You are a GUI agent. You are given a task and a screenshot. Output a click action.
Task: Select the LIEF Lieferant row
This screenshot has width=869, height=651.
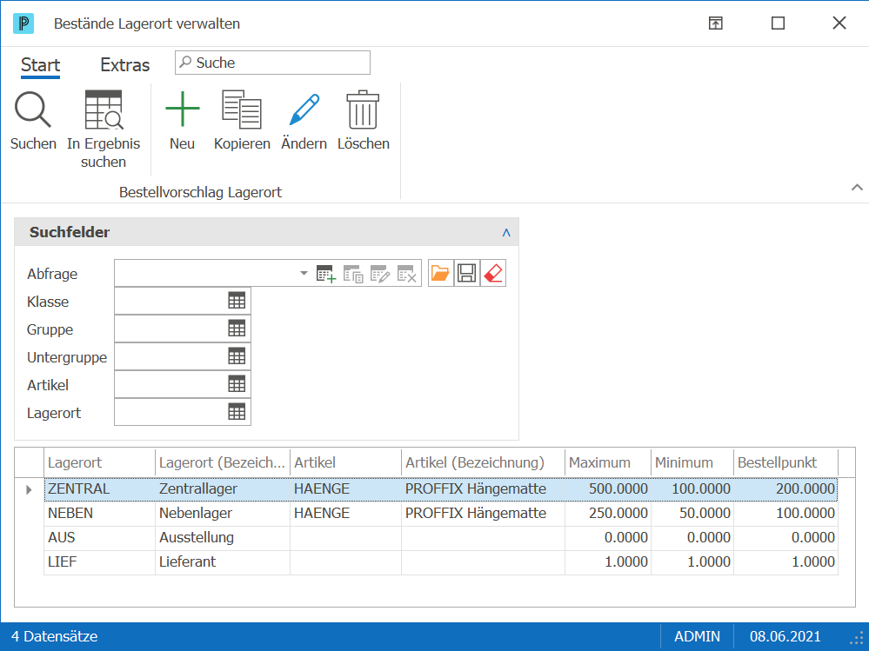click(441, 561)
